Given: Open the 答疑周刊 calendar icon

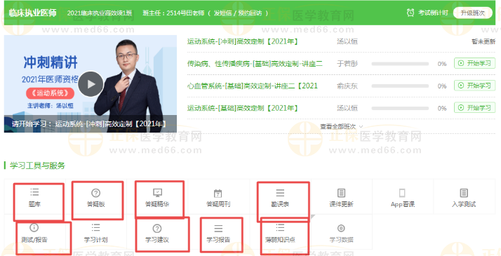Looking at the screenshot, I should coord(218,194).
